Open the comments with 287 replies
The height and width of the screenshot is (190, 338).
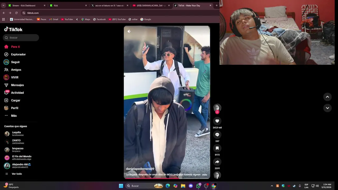pos(217,135)
